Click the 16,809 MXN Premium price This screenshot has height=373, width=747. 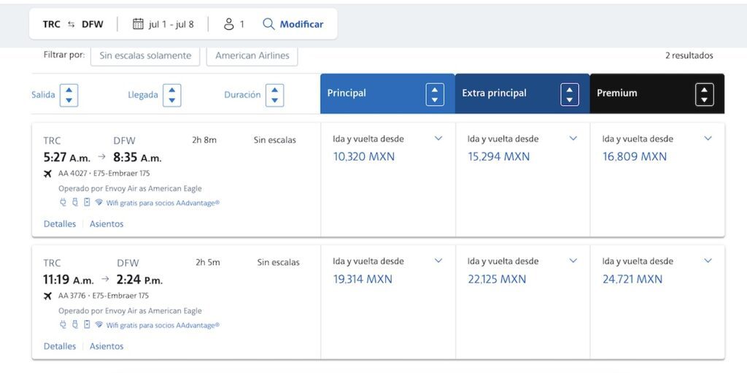635,156
